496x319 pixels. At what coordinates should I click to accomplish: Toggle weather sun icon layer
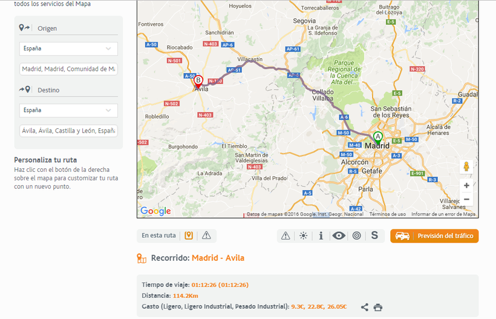304,235
